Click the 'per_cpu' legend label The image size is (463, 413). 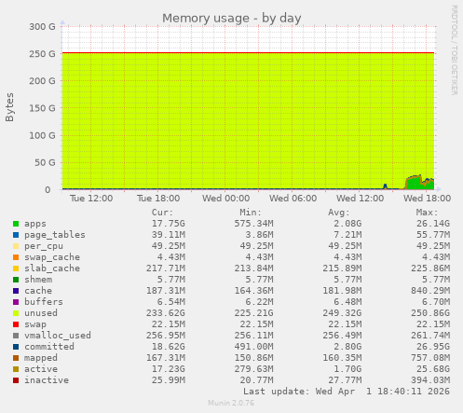(x=44, y=246)
